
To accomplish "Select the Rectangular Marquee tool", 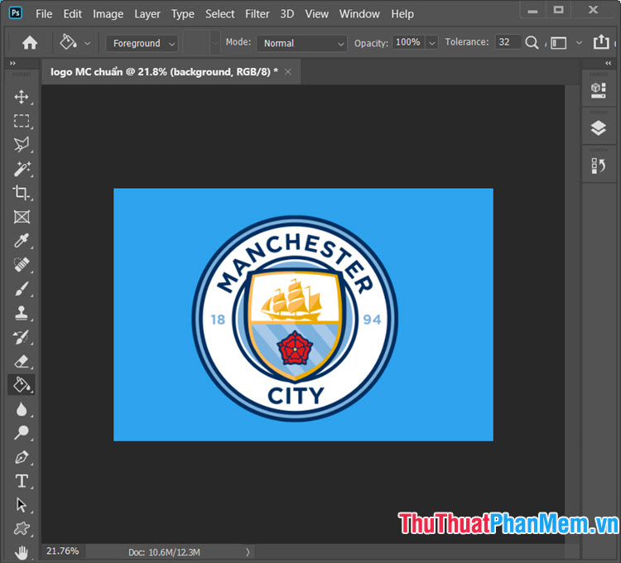I will click(x=22, y=121).
